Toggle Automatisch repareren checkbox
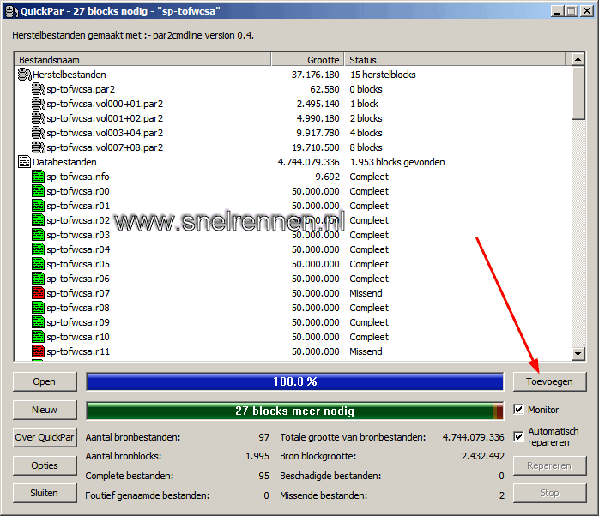 (518, 436)
